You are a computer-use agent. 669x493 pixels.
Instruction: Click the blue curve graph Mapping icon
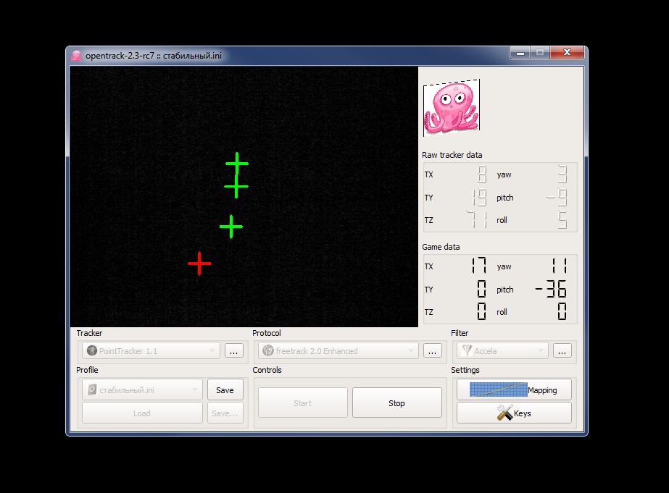click(x=499, y=389)
